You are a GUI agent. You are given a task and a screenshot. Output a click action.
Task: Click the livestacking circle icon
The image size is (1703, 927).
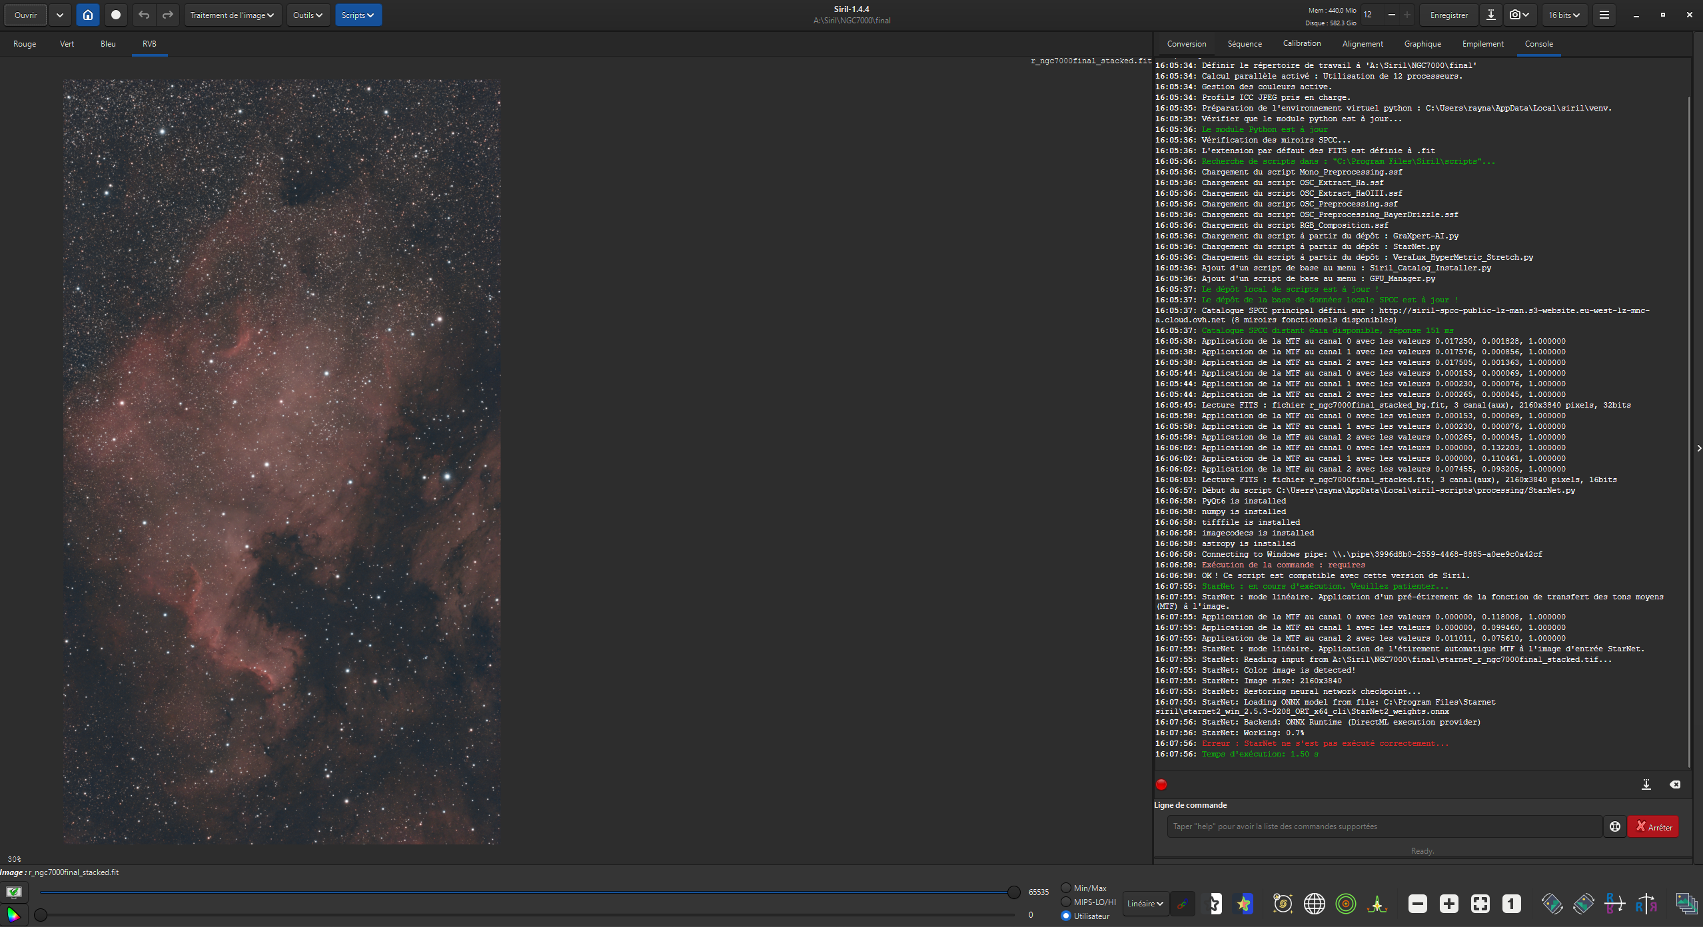point(115,15)
